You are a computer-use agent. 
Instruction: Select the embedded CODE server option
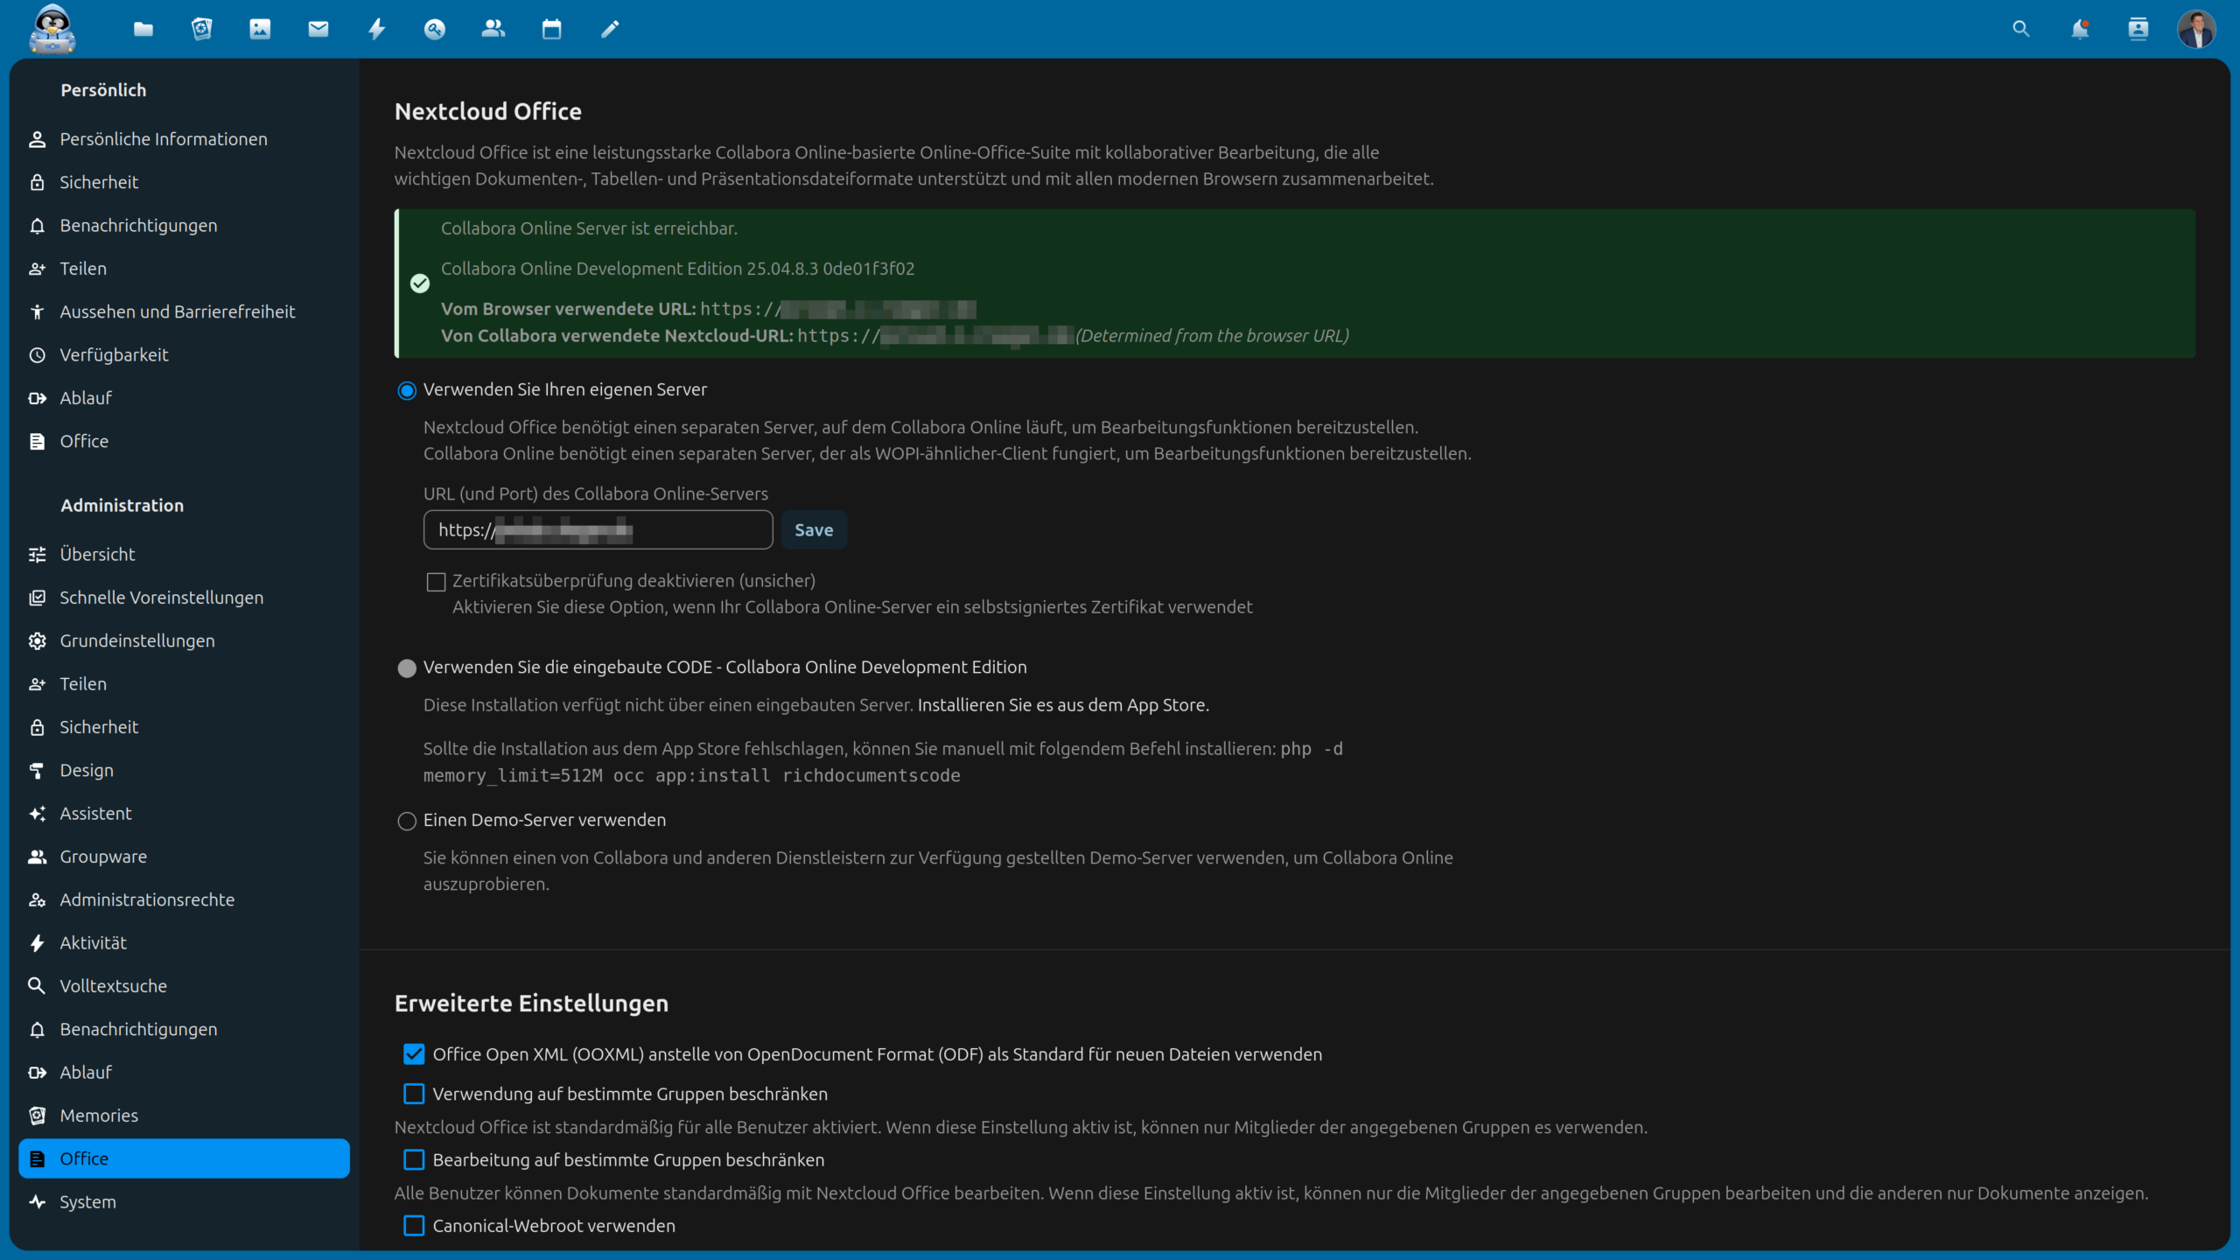click(x=407, y=668)
